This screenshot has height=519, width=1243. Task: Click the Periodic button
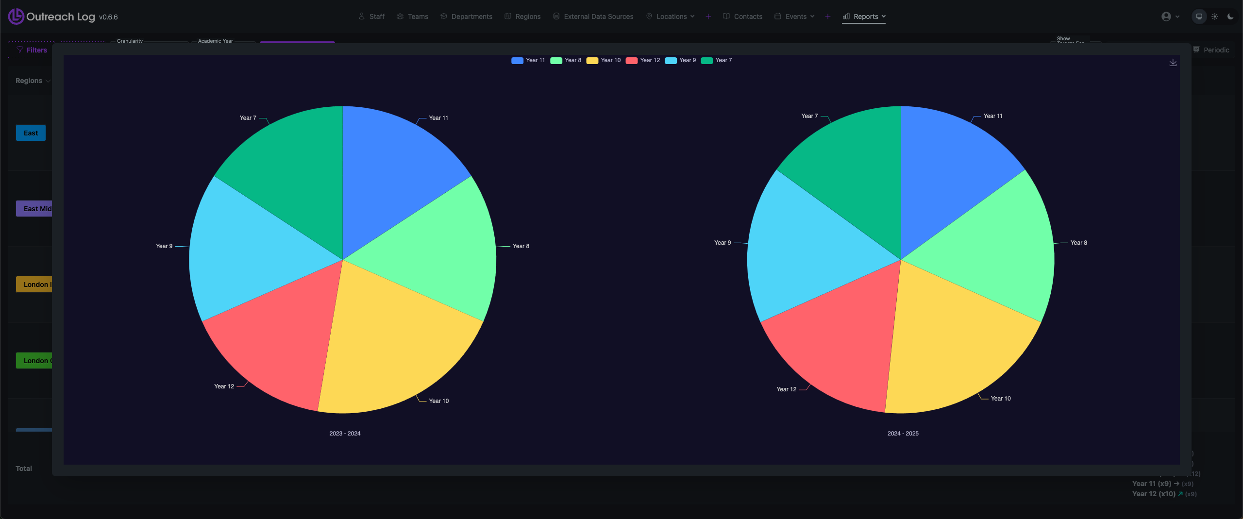pos(1211,50)
